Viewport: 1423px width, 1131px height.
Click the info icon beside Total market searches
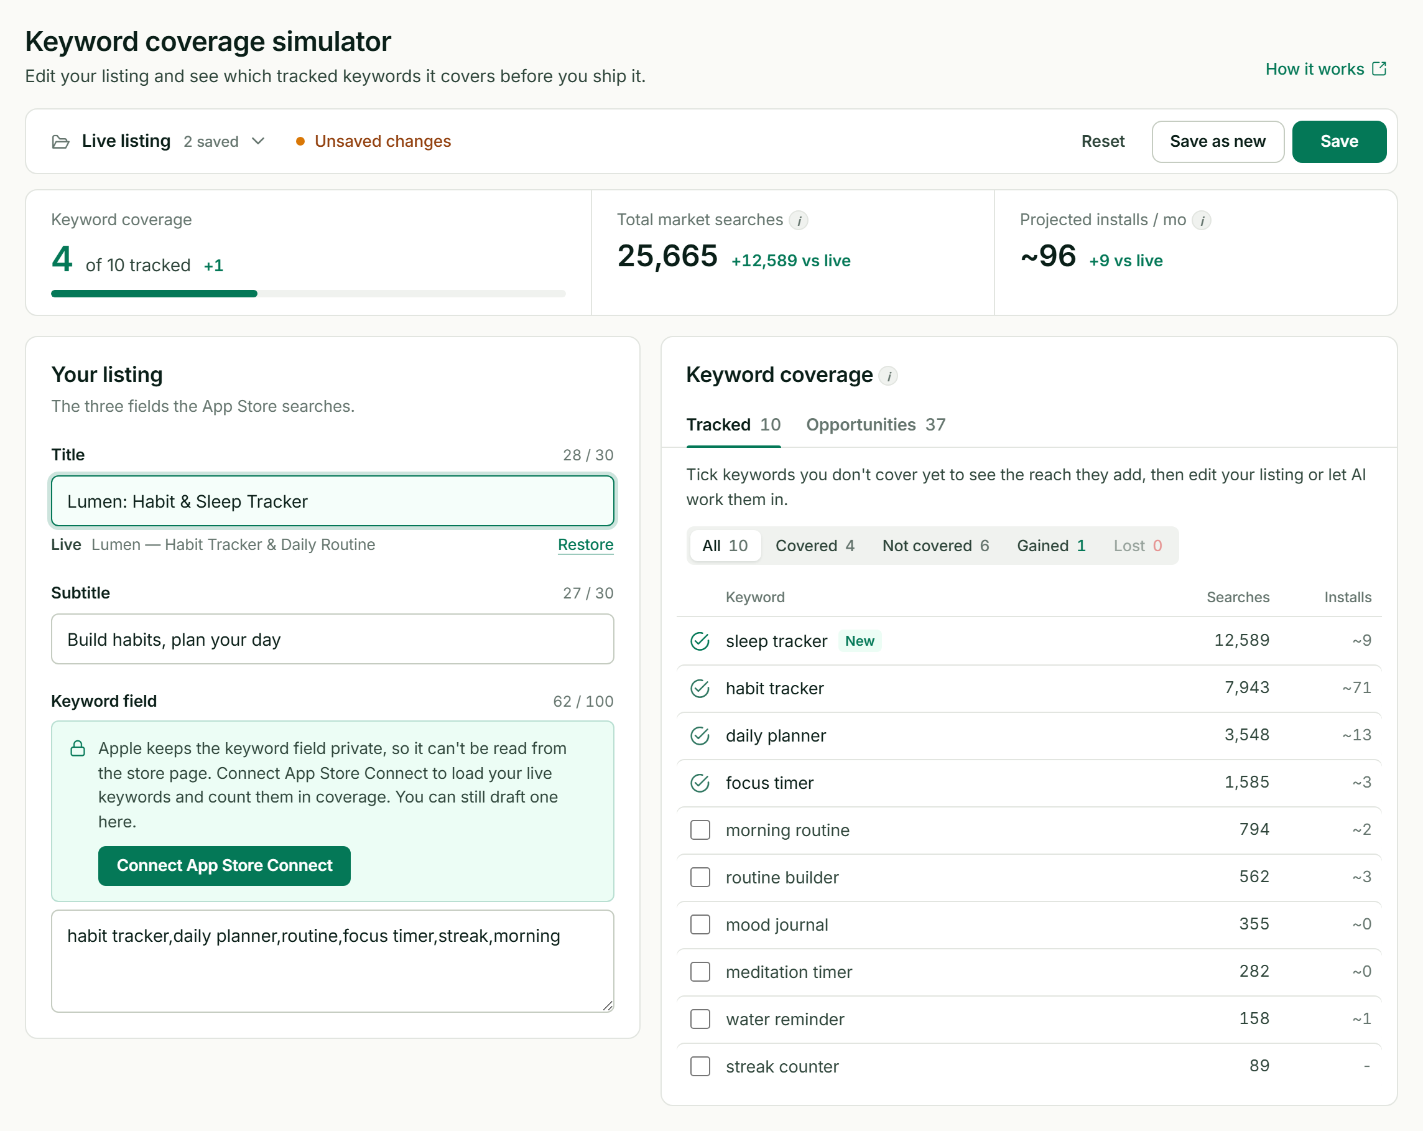799,220
